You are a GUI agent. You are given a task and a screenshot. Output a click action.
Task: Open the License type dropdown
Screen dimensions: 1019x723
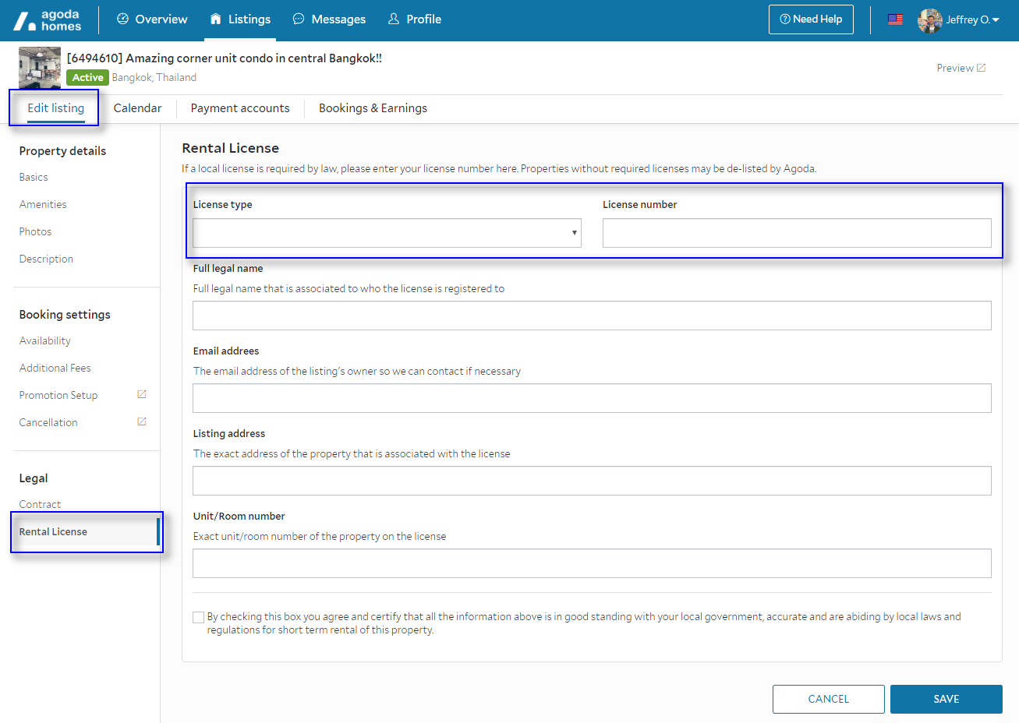click(387, 233)
